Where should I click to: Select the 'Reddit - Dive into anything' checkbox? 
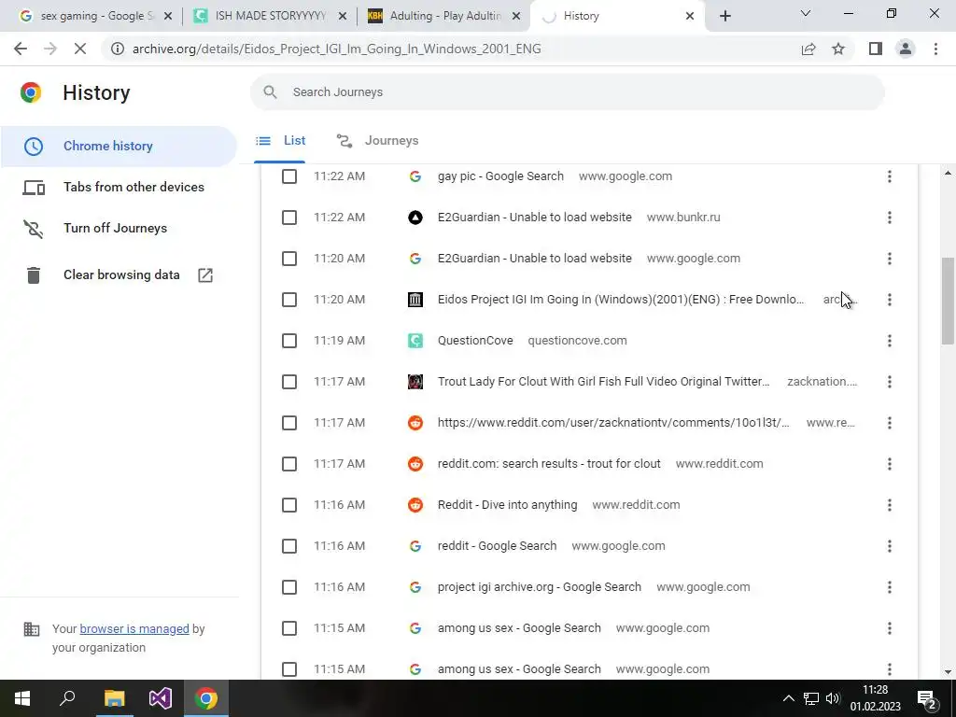coord(289,505)
